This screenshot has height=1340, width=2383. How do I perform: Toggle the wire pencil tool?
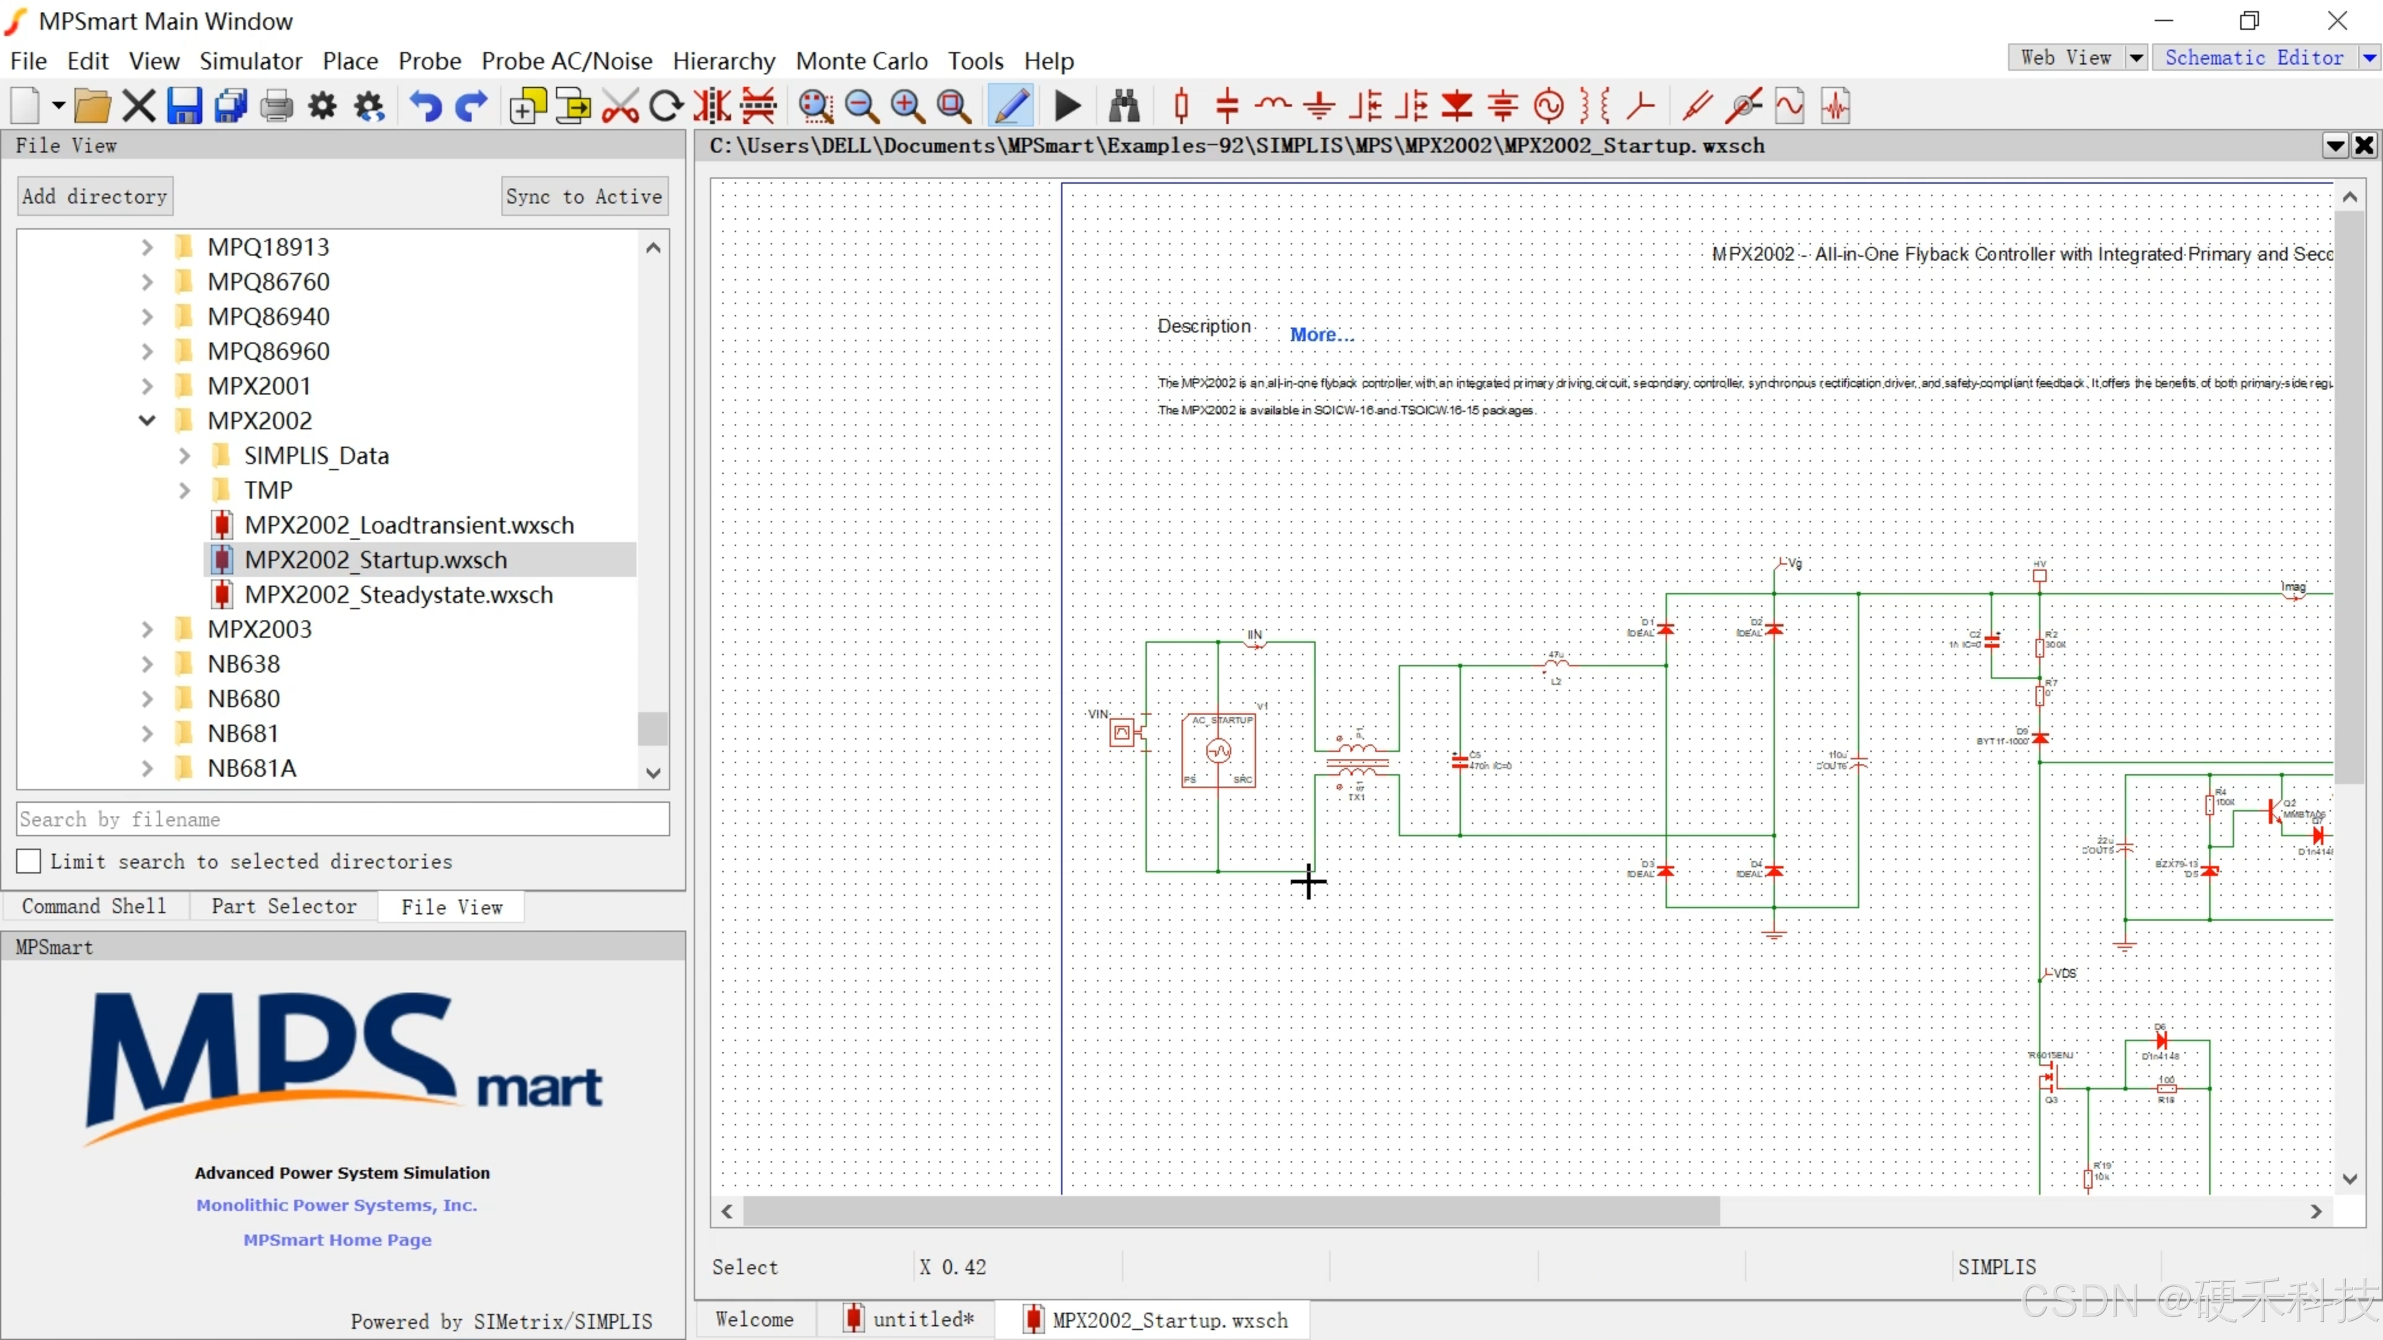tap(1011, 106)
